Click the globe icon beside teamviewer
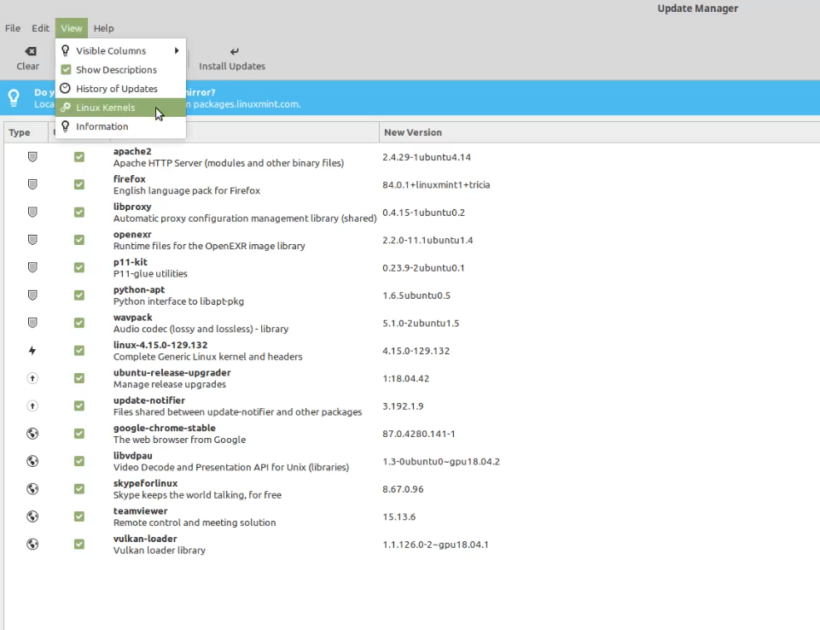The height and width of the screenshot is (630, 820). click(32, 516)
